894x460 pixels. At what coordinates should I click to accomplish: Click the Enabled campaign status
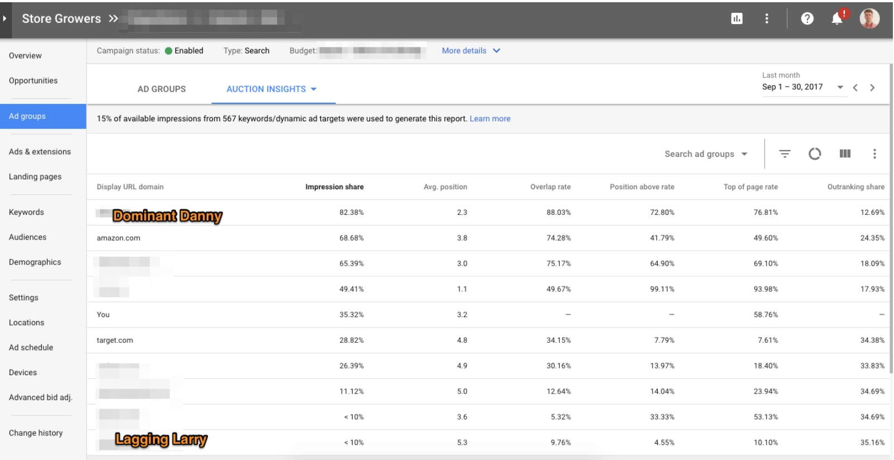click(184, 51)
